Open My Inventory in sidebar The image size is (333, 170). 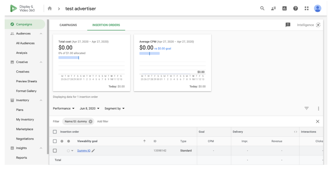click(25, 119)
